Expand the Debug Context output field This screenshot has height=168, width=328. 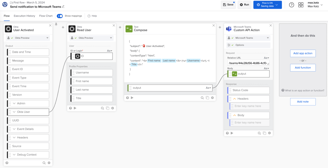click(14, 155)
